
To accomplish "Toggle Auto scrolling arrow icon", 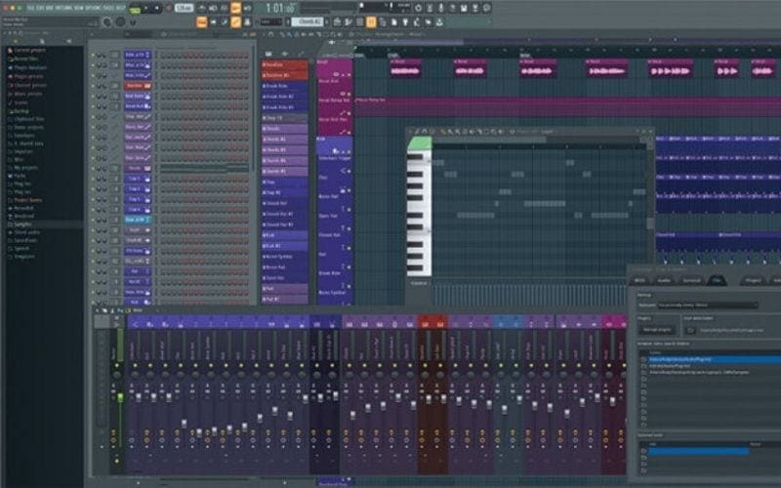I will click(213, 21).
